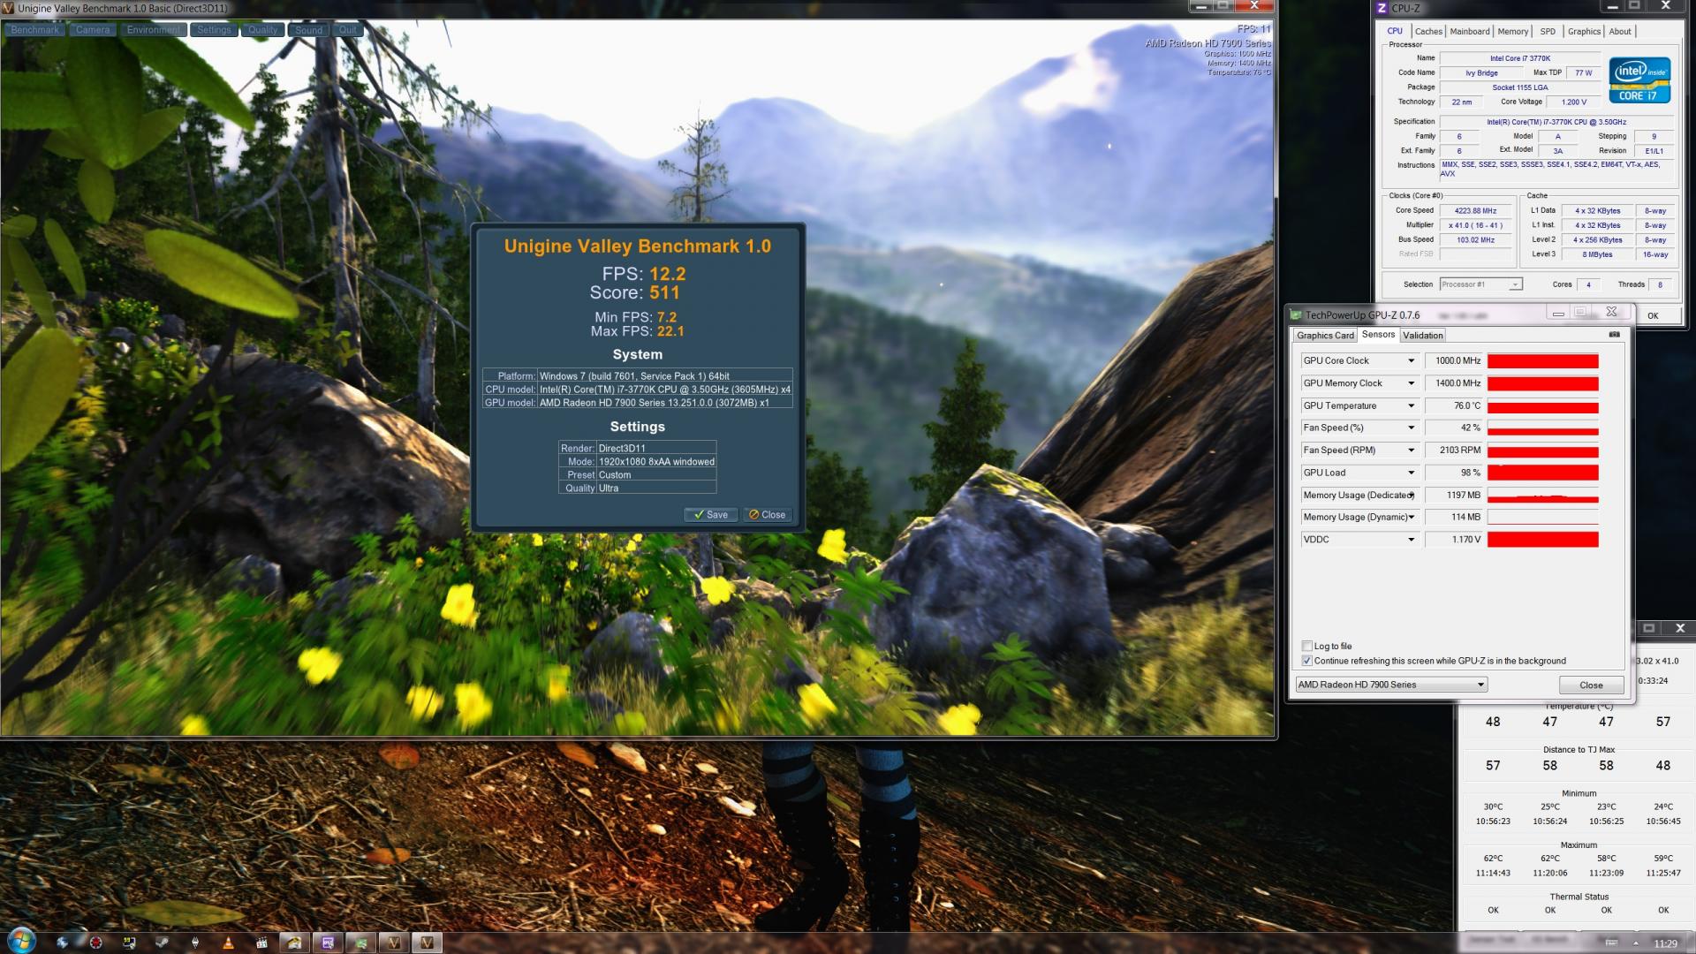1696x954 pixels.
Task: Click the Unigine Valley title bar icon
Action: (8, 8)
